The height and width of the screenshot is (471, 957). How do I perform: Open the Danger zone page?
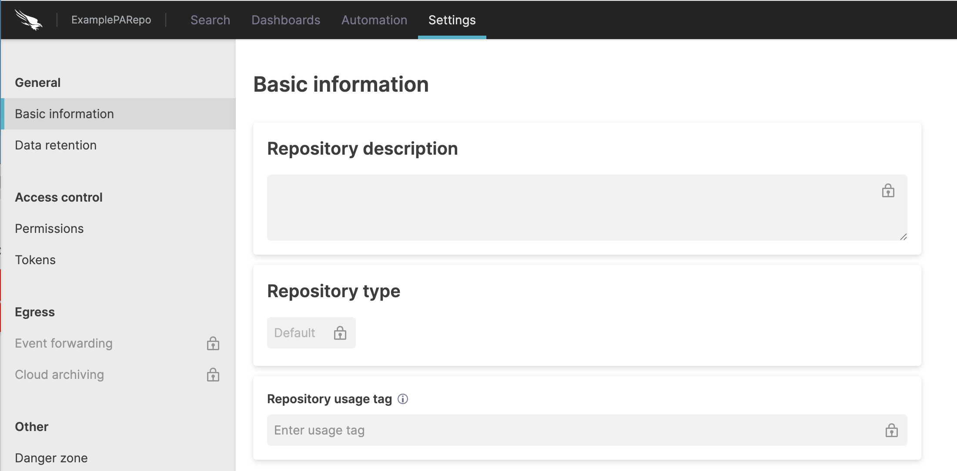[118, 458]
